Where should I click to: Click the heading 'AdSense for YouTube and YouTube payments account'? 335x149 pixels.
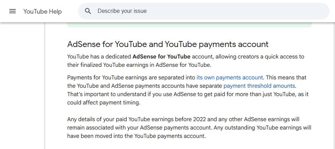pyautogui.click(x=168, y=45)
